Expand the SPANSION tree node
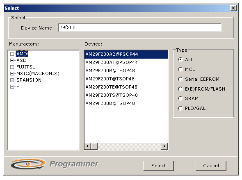 click(x=12, y=80)
